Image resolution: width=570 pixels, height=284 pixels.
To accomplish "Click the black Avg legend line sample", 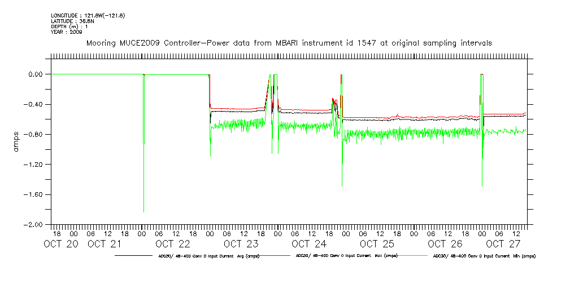I will pyautogui.click(x=133, y=255).
